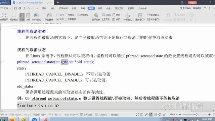Click the help question mark icon
This screenshot has width=215, height=121.
[205, 8]
